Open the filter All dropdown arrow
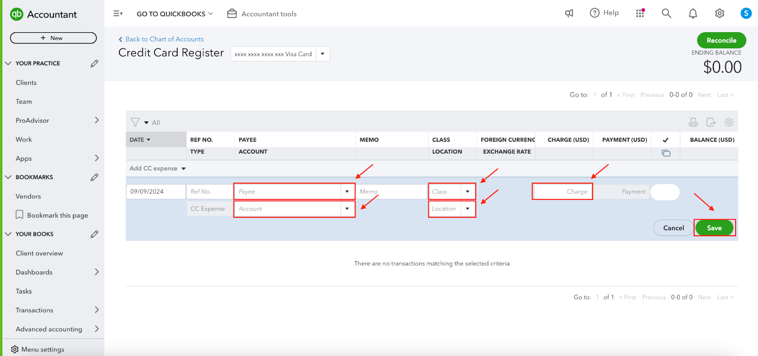 [x=146, y=123]
